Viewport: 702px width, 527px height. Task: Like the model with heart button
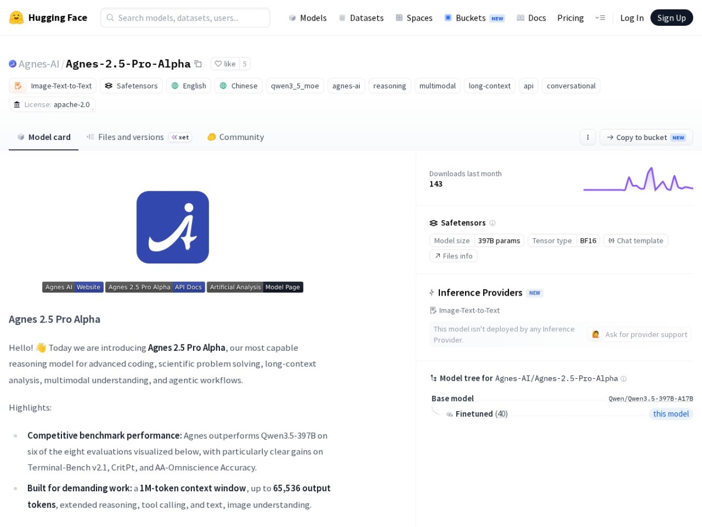pos(225,64)
